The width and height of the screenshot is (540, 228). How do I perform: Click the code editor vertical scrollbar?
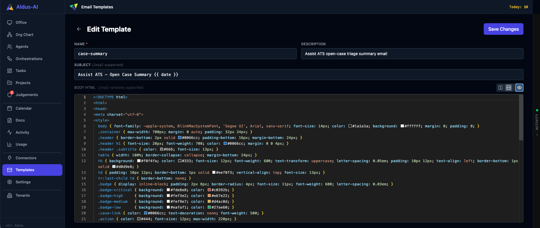(x=521, y=117)
